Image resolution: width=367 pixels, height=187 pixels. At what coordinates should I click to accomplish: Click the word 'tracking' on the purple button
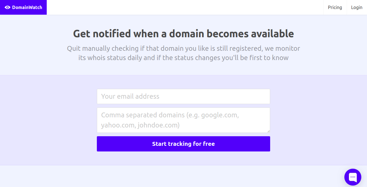[180, 144]
